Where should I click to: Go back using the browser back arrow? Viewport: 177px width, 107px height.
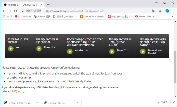(4, 11)
